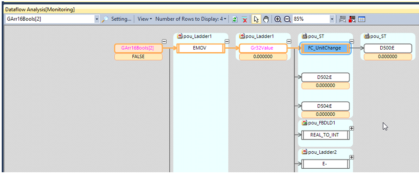
Task: Select the EMOV instruction block
Action: pos(200,48)
